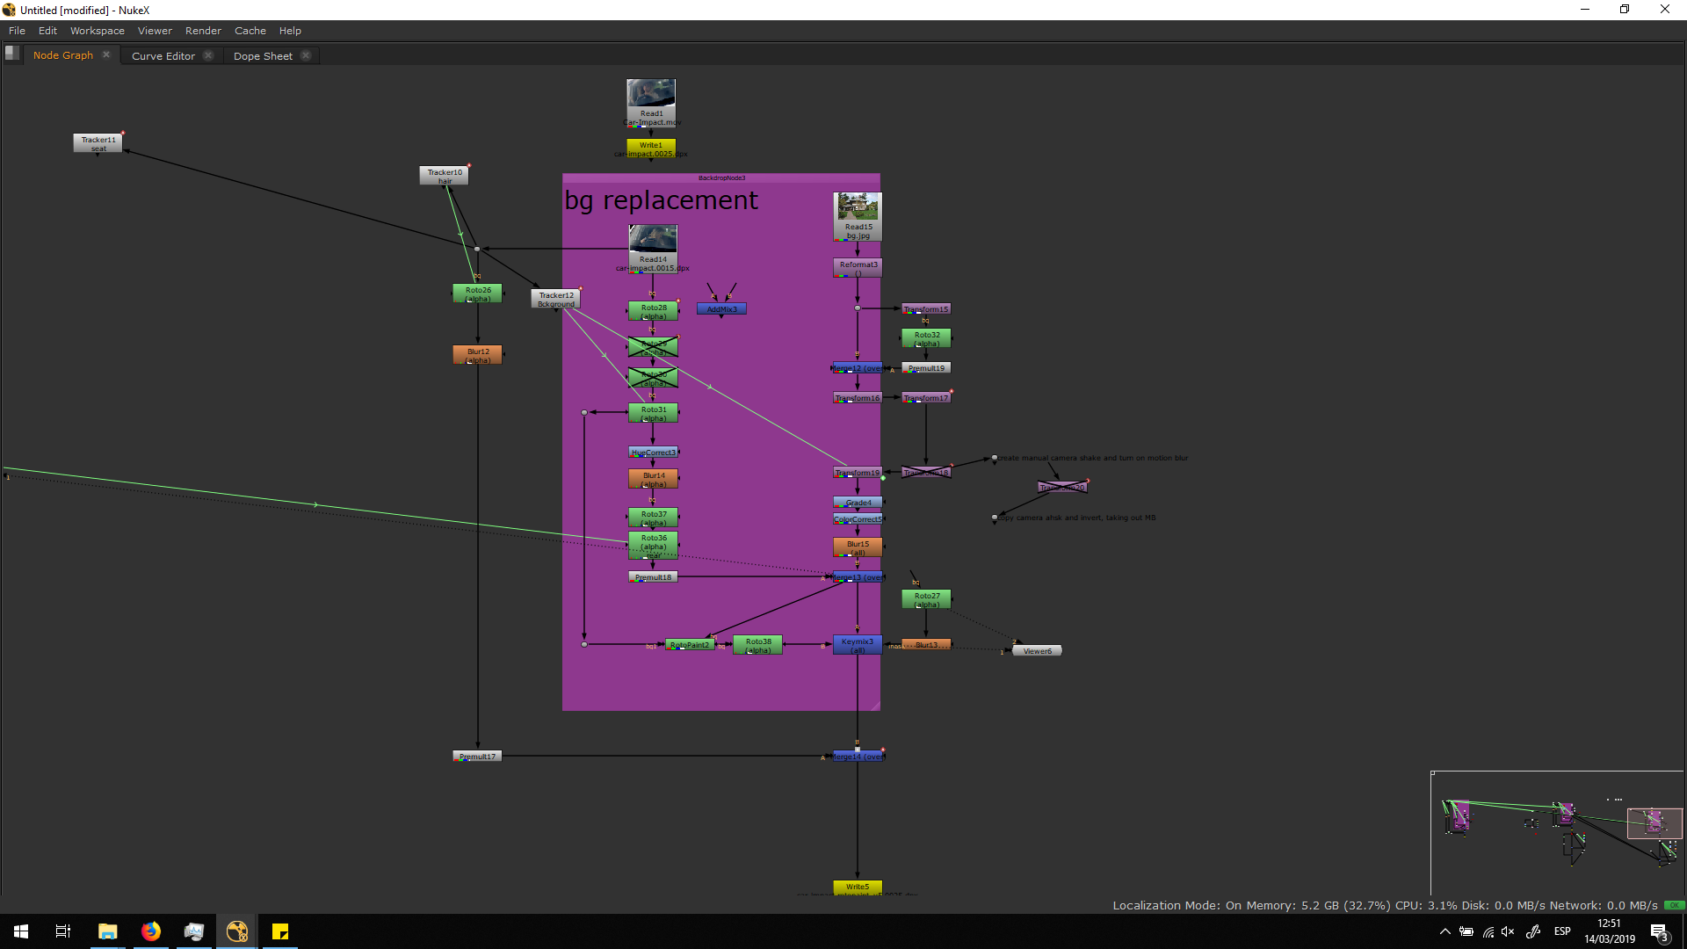
Task: Select the Tracker11 seat node
Action: (98, 143)
